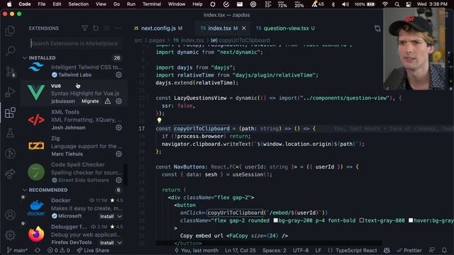Open Firefox Debugger Install dropdown arrow
Viewport: 454px width, 255px height.
(x=120, y=242)
